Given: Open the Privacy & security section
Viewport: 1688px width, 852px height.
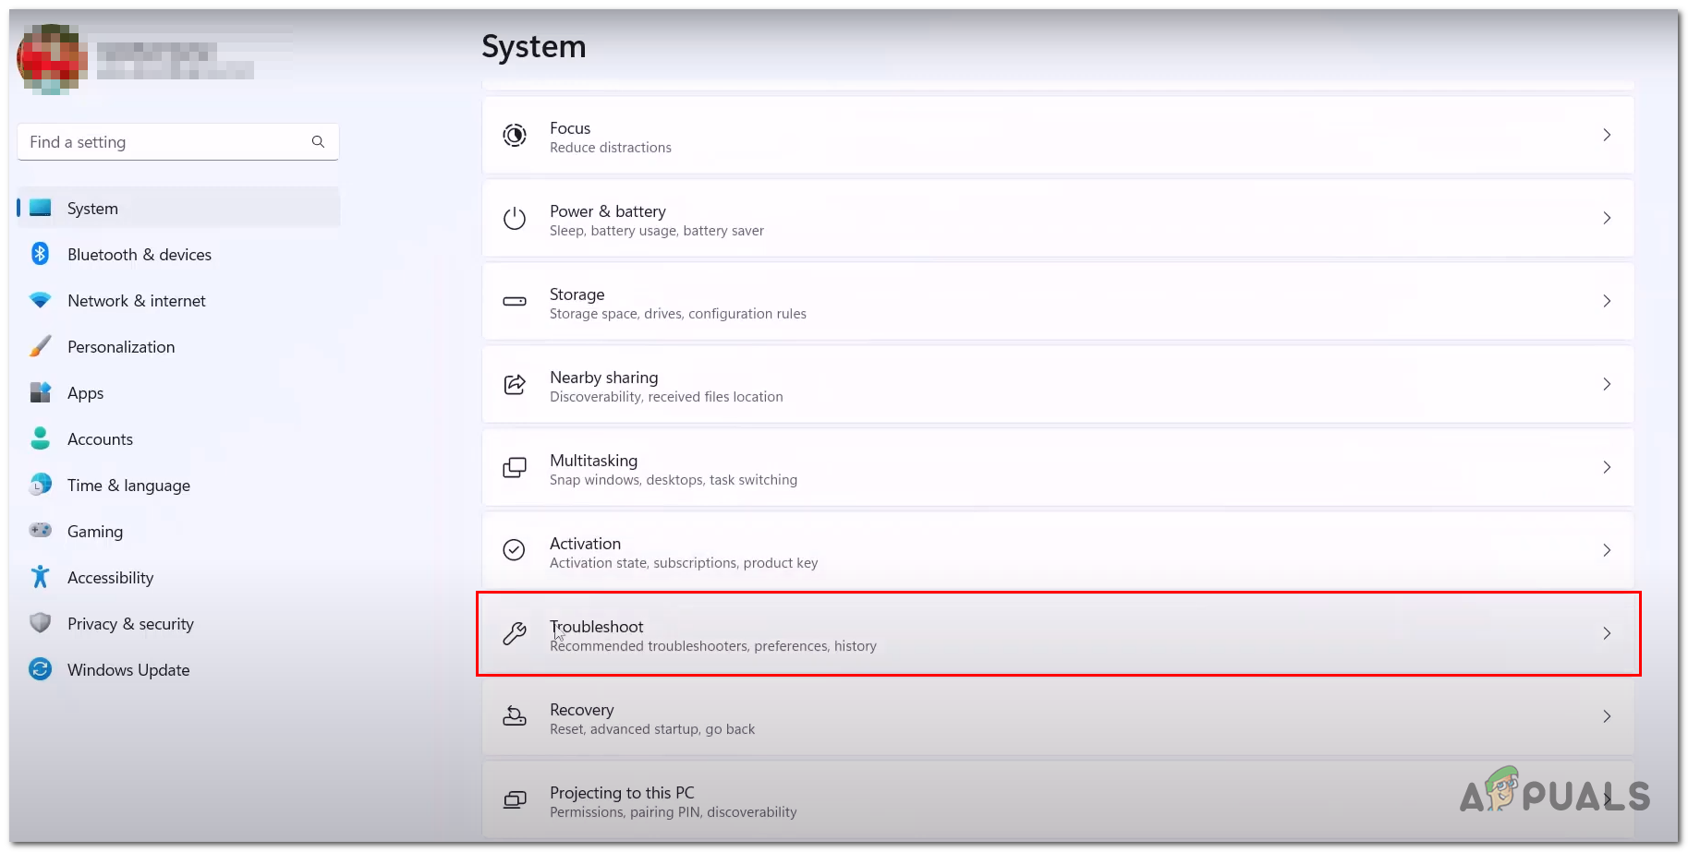Looking at the screenshot, I should pos(130,623).
